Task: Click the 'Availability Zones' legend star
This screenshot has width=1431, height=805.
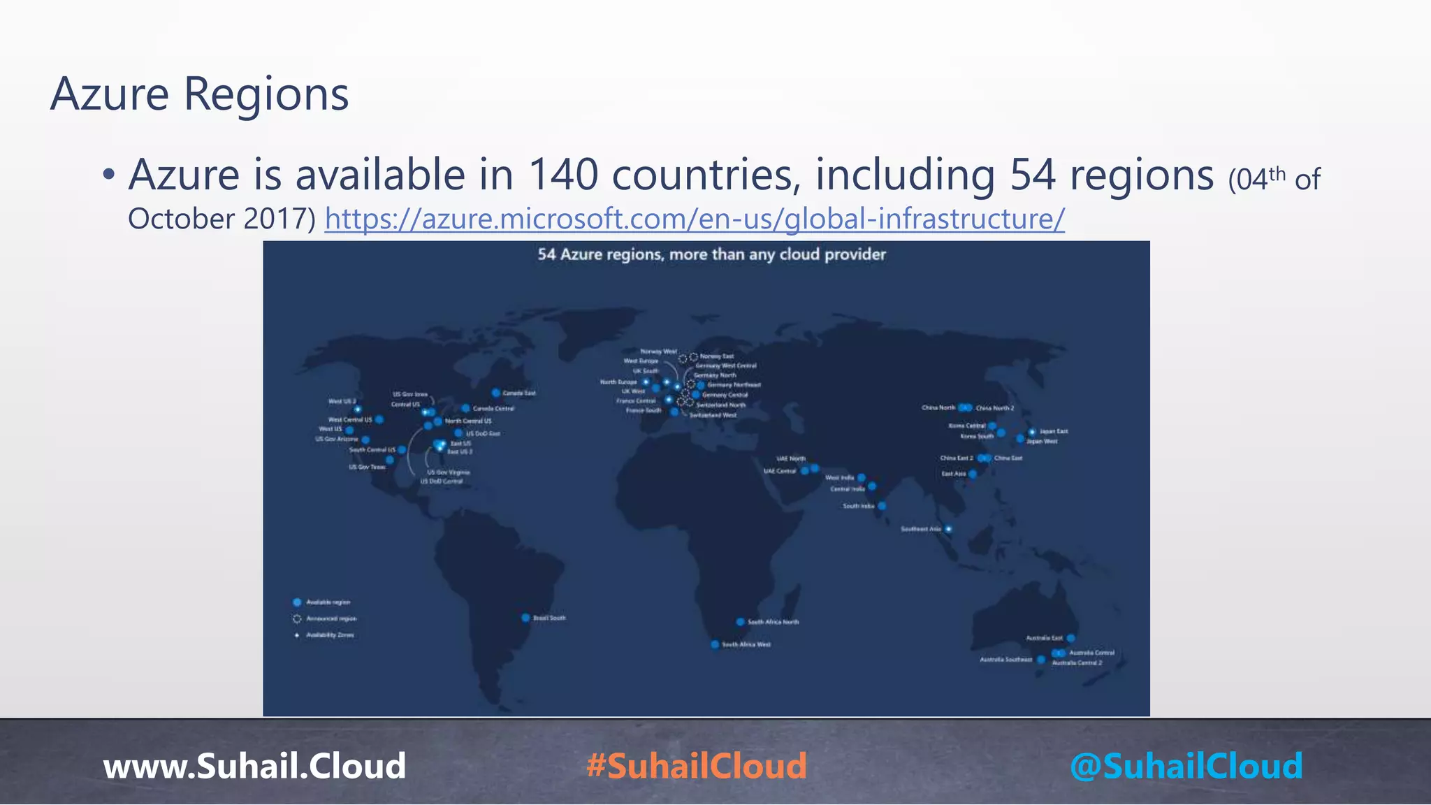Action: 297,635
